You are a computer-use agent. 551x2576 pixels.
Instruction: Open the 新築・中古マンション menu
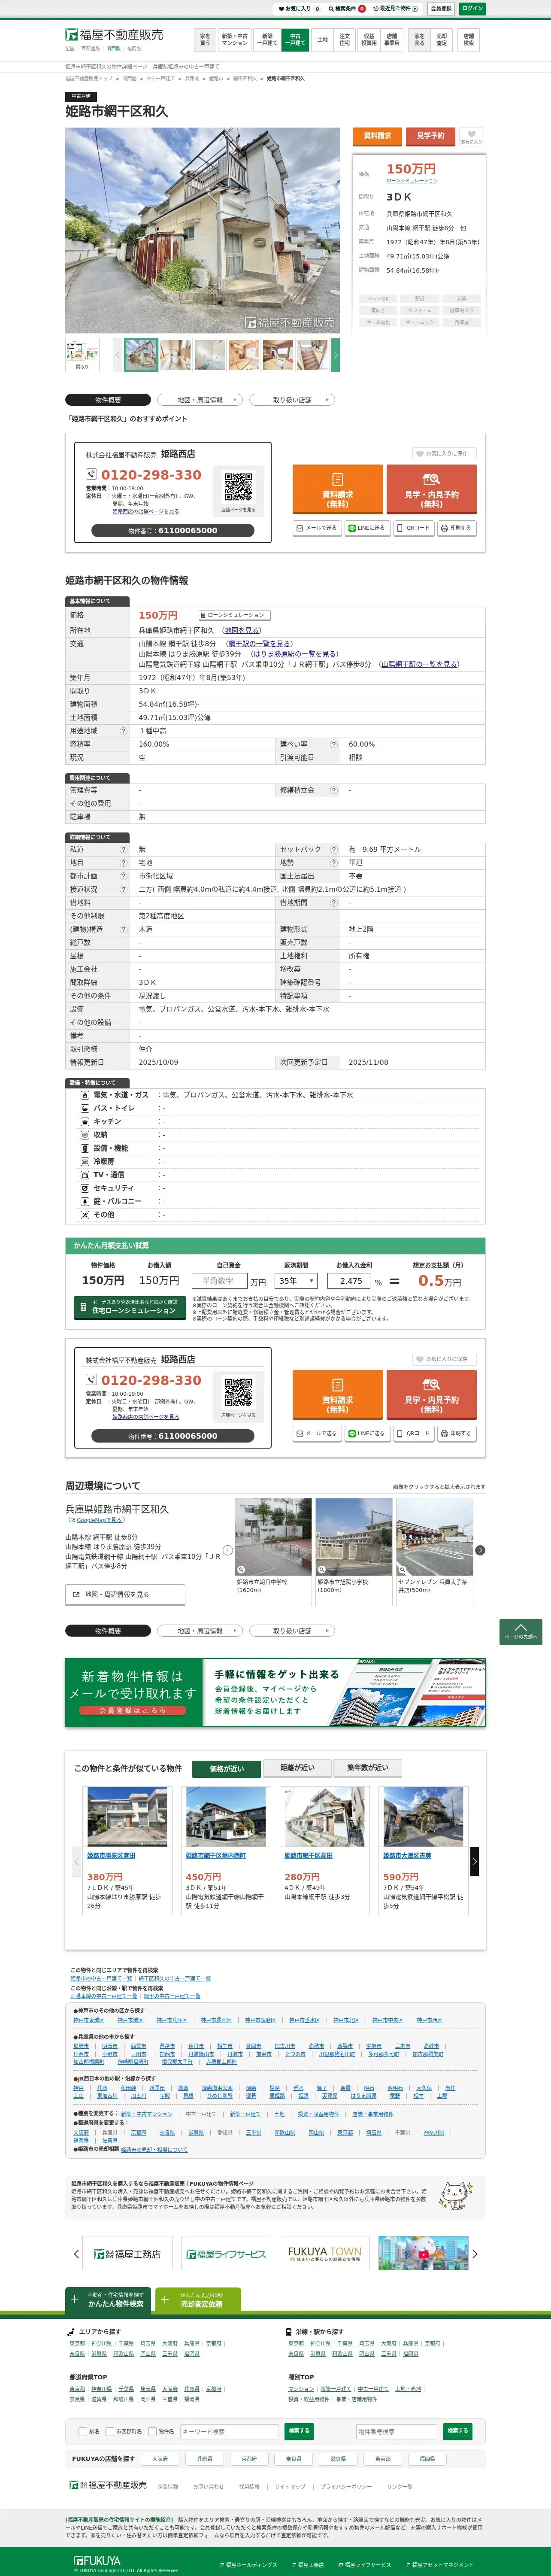(x=235, y=40)
